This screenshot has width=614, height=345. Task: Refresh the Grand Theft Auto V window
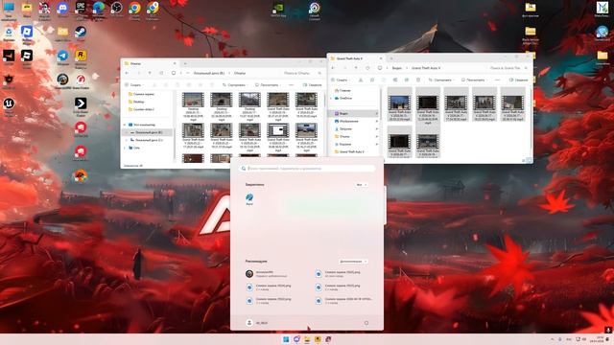tap(367, 68)
